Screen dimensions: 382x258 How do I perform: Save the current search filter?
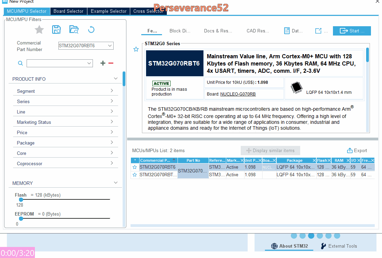[57, 30]
